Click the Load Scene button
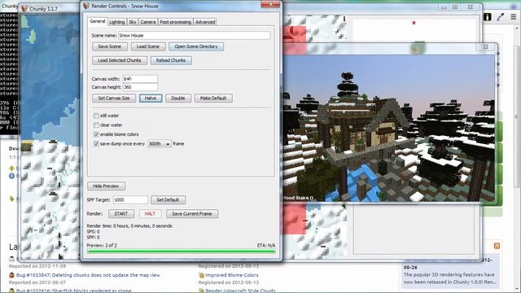Screen dimensions: 521x293 148,46
